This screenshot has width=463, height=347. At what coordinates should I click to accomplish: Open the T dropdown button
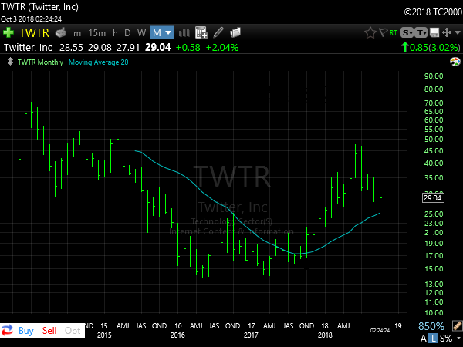click(x=421, y=32)
